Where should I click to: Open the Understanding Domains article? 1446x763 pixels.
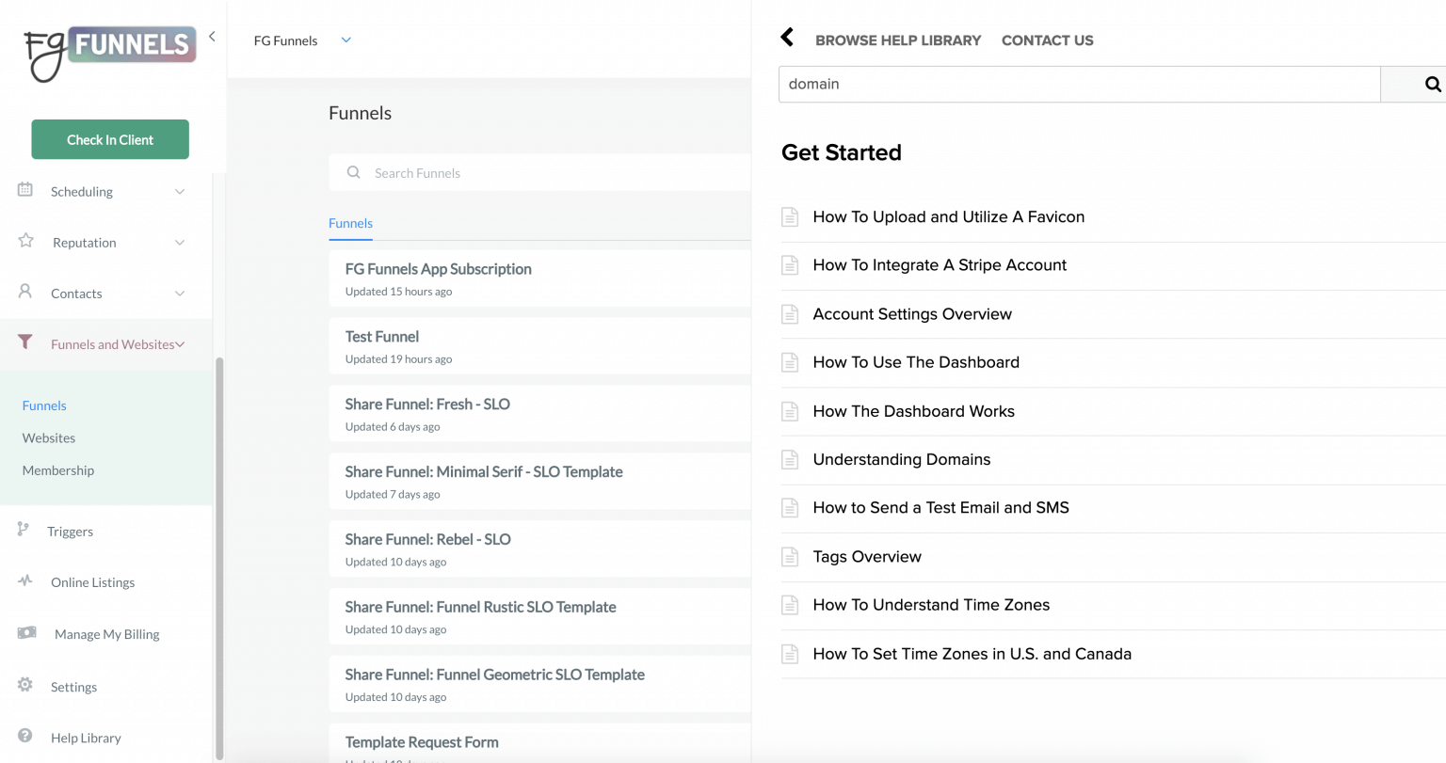901,459
